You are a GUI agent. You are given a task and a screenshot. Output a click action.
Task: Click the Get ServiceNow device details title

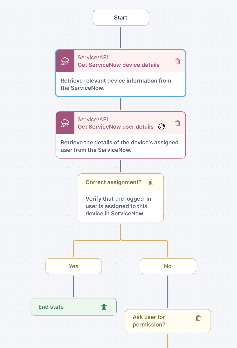[x=119, y=65]
